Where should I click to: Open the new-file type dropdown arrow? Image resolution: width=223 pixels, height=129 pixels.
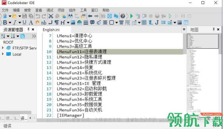point(10,16)
